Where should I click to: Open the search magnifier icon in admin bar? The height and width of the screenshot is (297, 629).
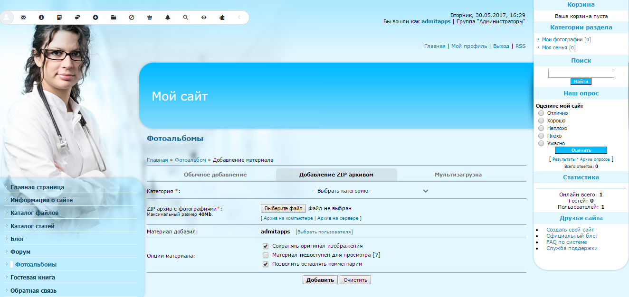pos(185,17)
